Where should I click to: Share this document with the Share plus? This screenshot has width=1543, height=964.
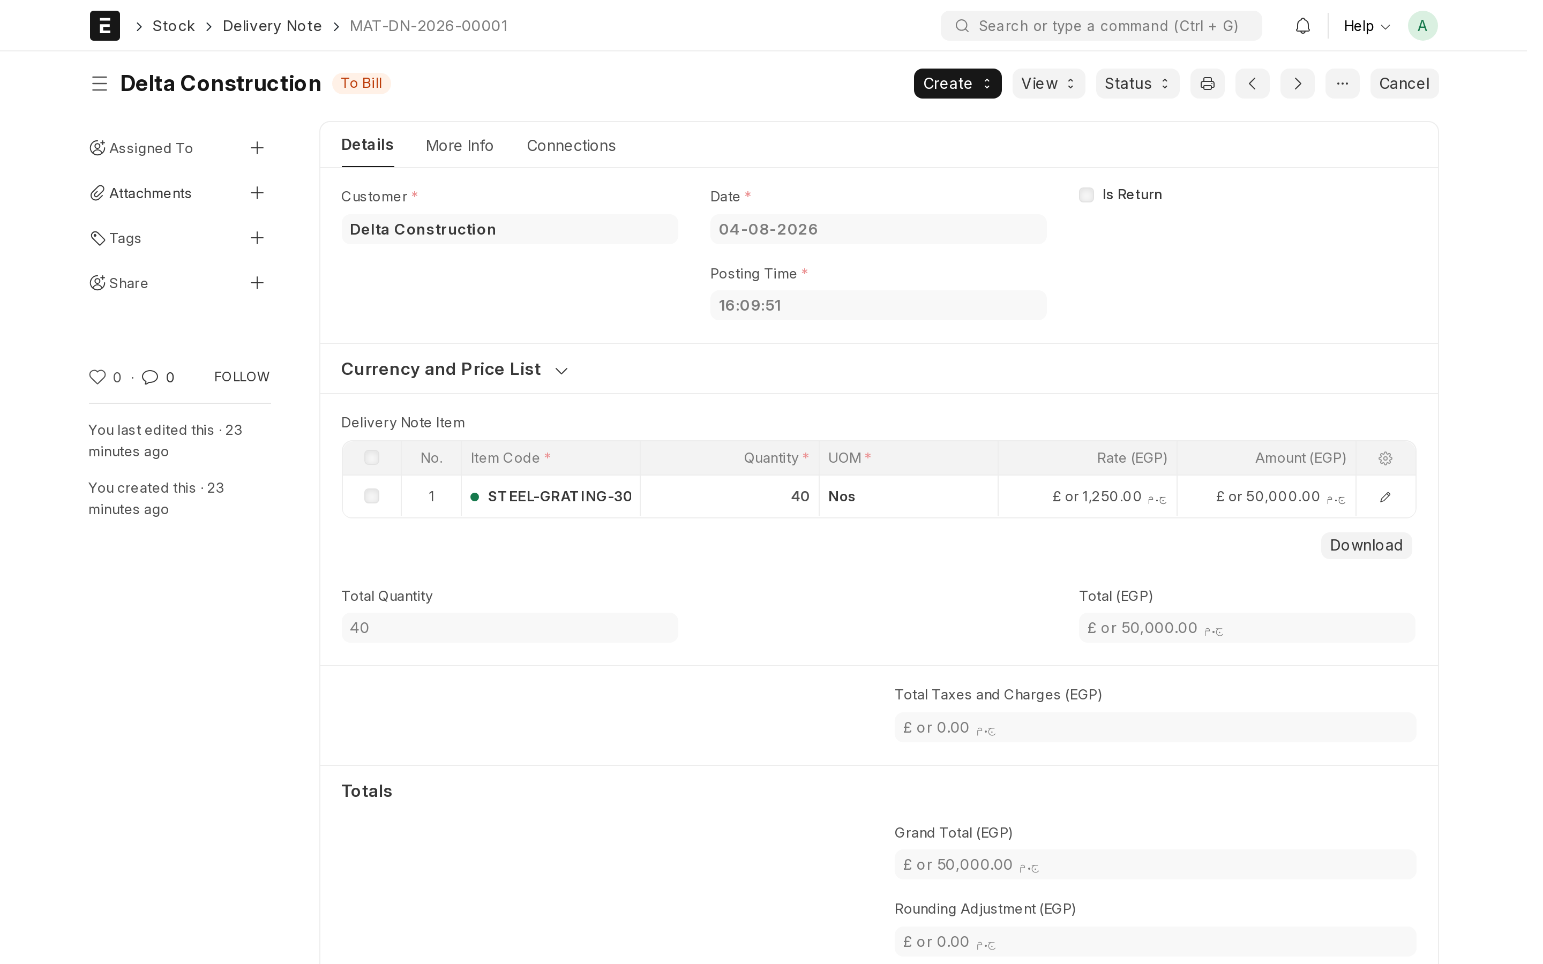257,282
